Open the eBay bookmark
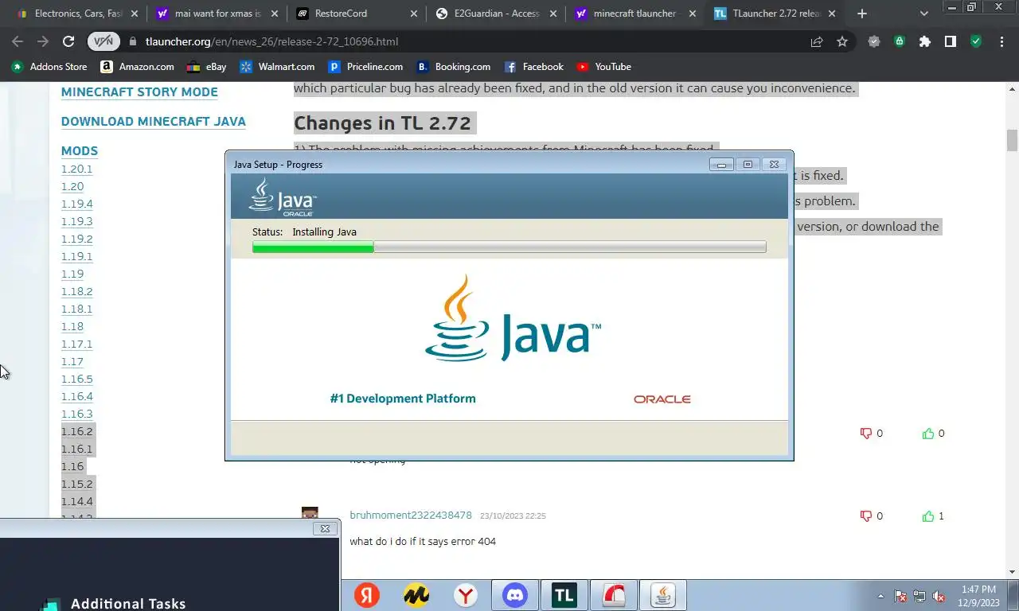 click(x=206, y=67)
